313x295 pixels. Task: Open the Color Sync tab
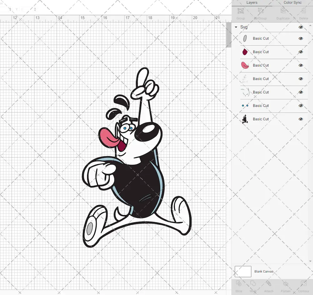(292, 2)
